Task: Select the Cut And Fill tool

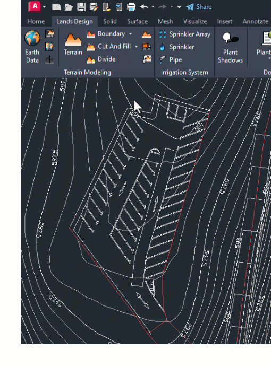Action: [x=108, y=47]
